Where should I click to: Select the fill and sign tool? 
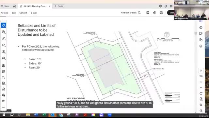pos(4,58)
